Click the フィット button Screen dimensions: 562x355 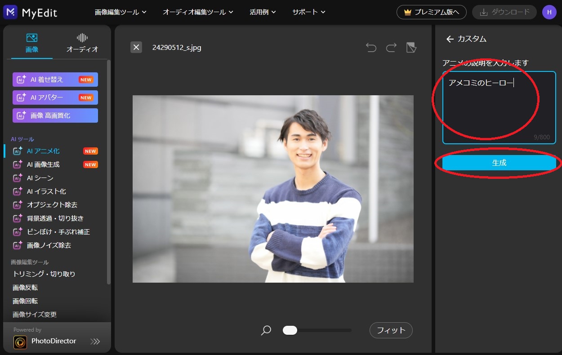click(x=391, y=330)
